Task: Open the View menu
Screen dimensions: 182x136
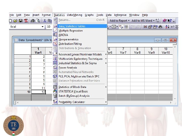Action: tap(27, 15)
